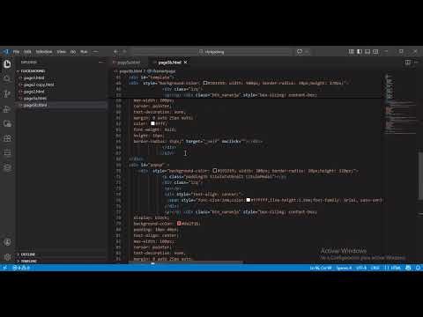Image resolution: width=423 pixels, height=317 pixels.
Task: Select the highlighted last file in explorer
Action: [35, 105]
